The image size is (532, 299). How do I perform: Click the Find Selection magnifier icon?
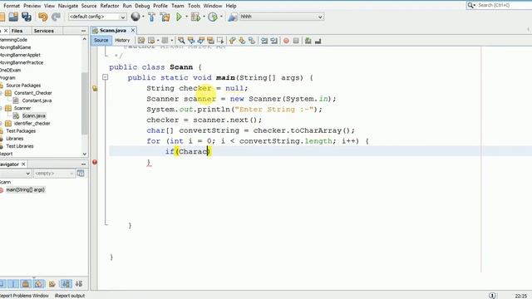[x=181, y=41]
